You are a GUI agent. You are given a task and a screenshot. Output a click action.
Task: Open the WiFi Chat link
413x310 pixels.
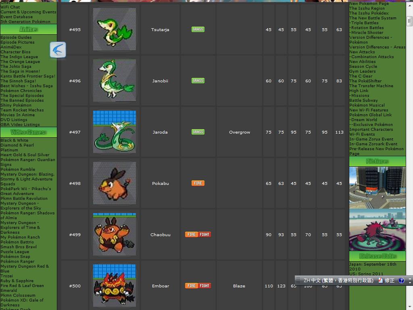coord(10,7)
